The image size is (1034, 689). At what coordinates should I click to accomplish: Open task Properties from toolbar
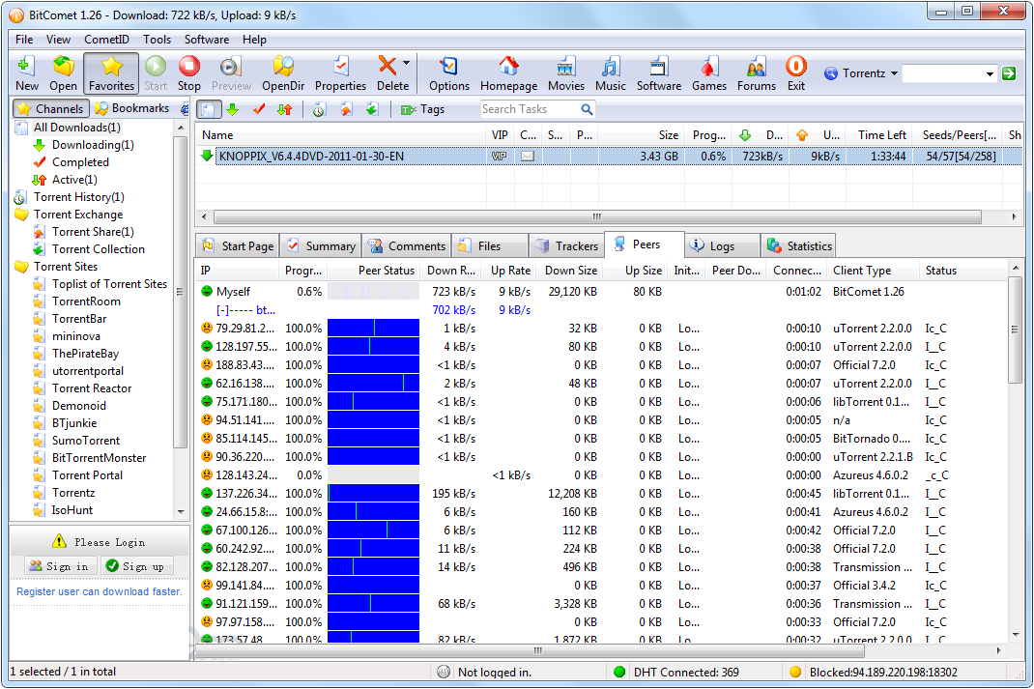click(x=340, y=72)
